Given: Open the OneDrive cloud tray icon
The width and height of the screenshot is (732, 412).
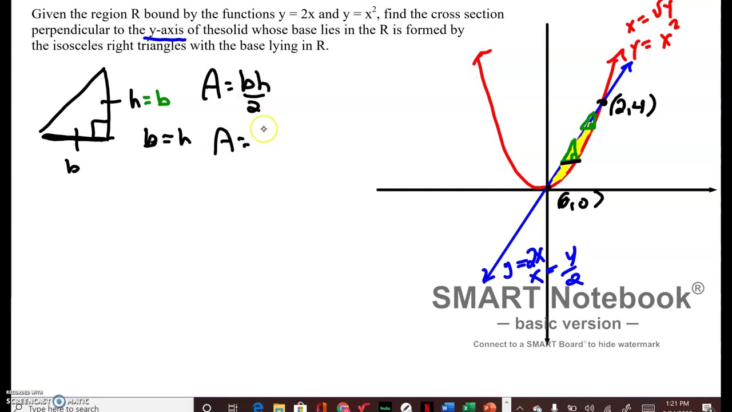Looking at the screenshot, I should coord(538,408).
